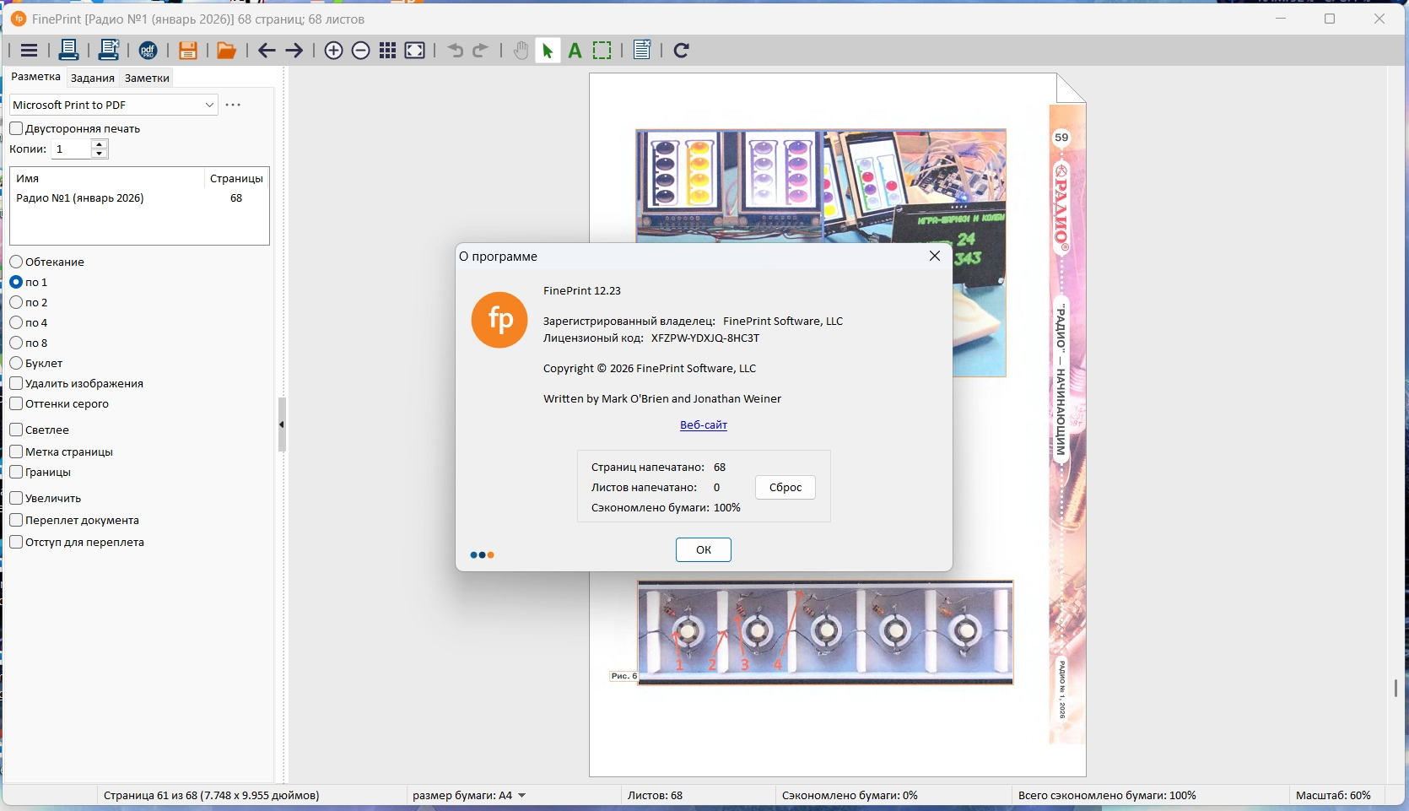The image size is (1409, 811).
Task: Switch to the Разметка tab
Action: pos(35,77)
